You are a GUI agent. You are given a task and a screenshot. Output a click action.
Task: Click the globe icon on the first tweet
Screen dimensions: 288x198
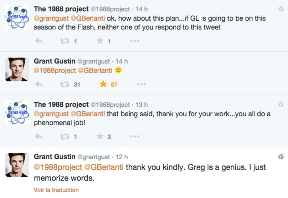(281, 9)
